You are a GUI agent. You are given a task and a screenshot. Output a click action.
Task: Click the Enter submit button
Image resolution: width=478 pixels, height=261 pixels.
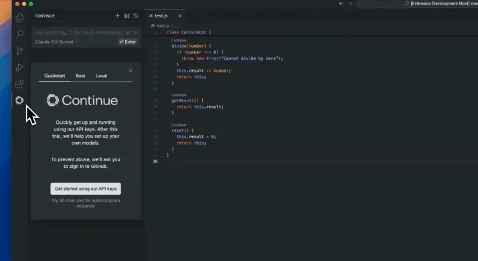pos(128,41)
